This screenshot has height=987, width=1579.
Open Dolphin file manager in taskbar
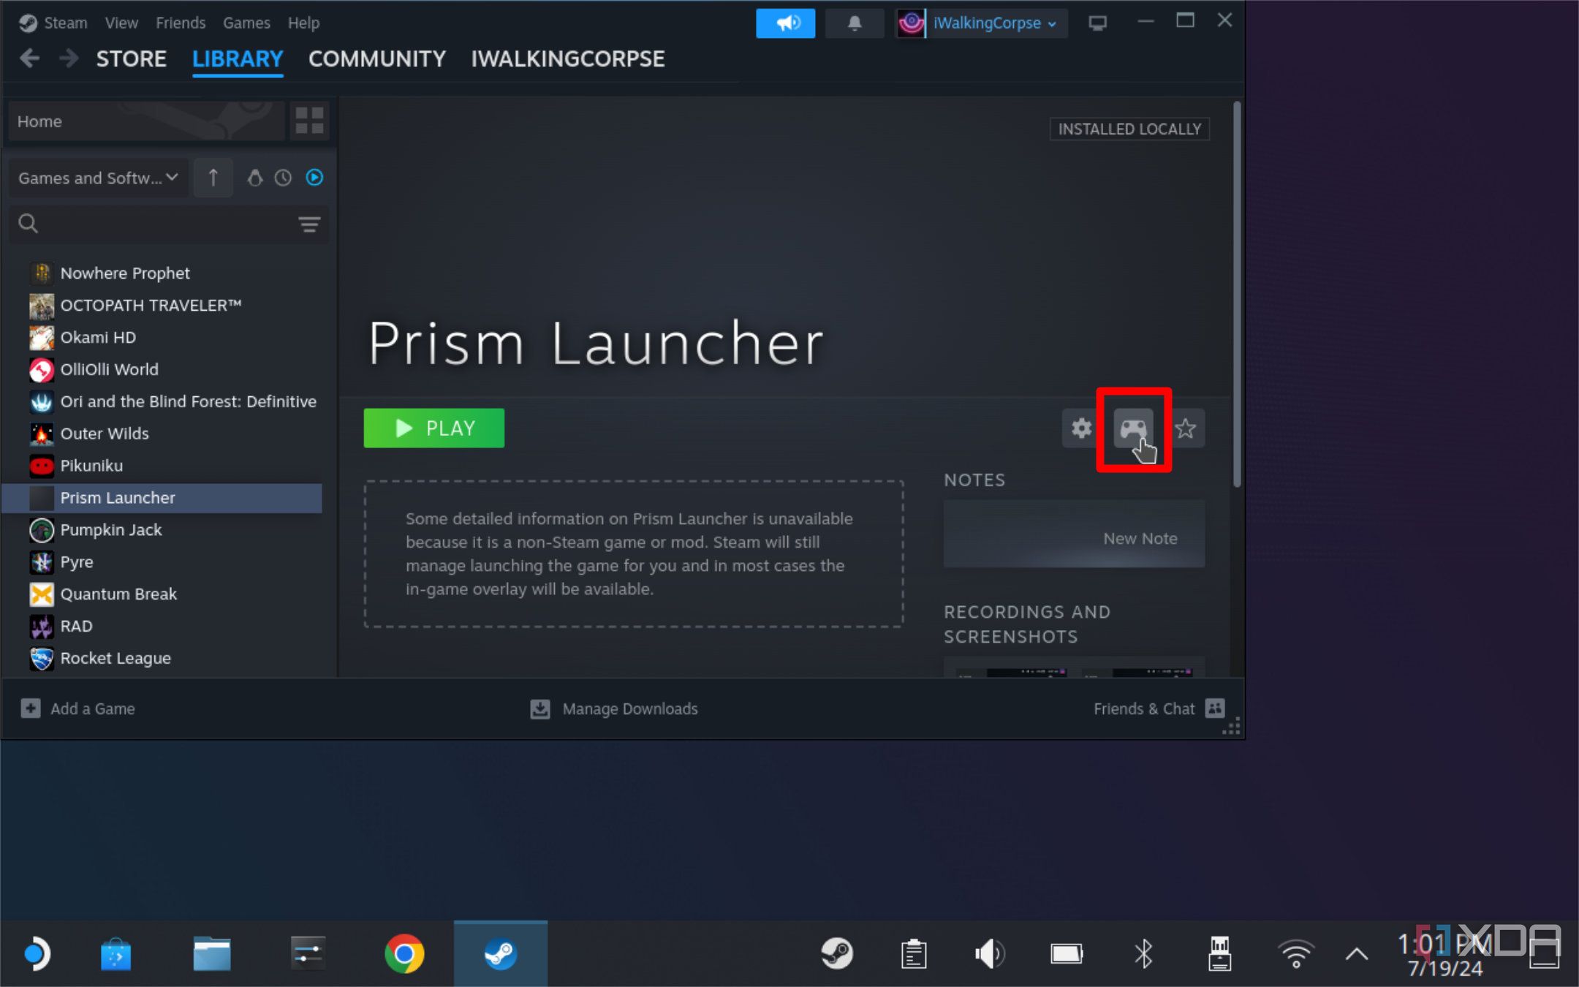[212, 953]
